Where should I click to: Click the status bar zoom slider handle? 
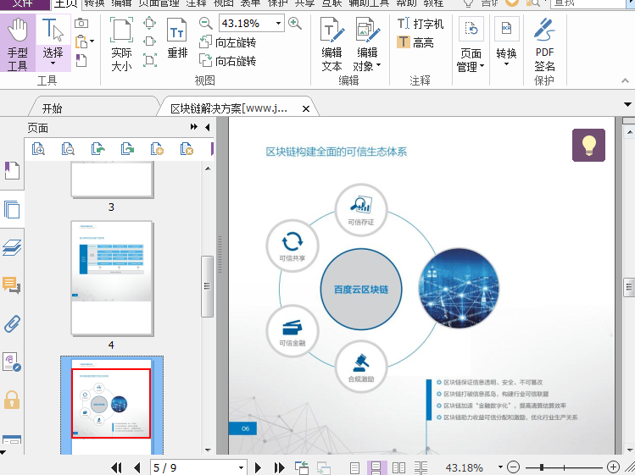(542, 467)
